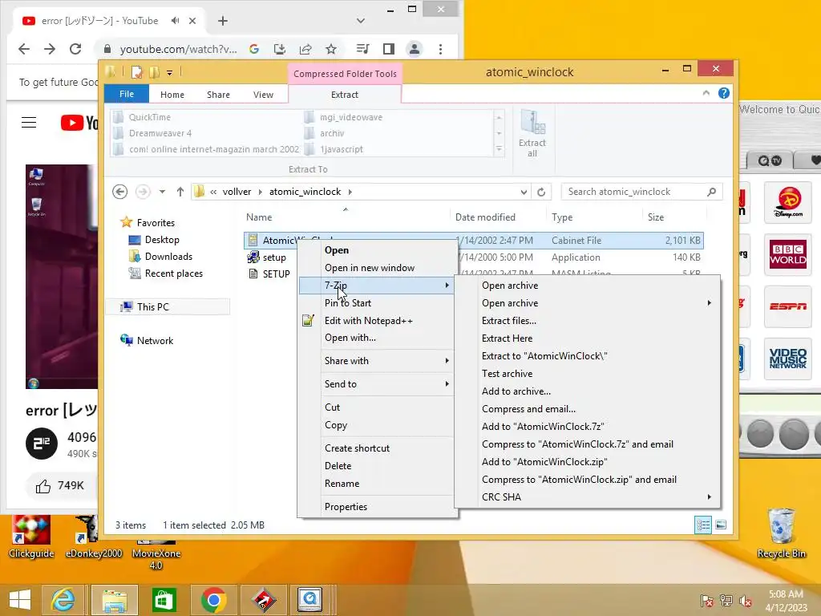Screen dimensions: 821x616
Task: Click the setup application file icon
Action: pyautogui.click(x=253, y=257)
